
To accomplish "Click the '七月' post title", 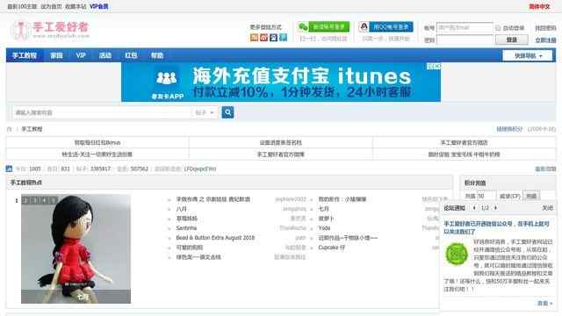I will point(324,209).
